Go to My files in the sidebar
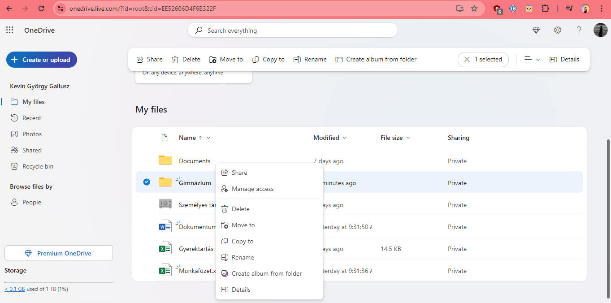611x303 pixels. [34, 102]
